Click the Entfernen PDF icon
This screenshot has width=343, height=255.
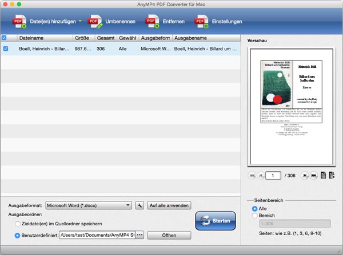(153, 22)
